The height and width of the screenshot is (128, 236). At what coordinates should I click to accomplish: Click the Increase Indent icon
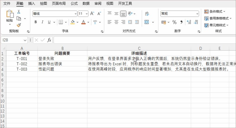coord(137,22)
